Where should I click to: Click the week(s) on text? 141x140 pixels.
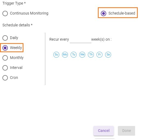[101, 39]
